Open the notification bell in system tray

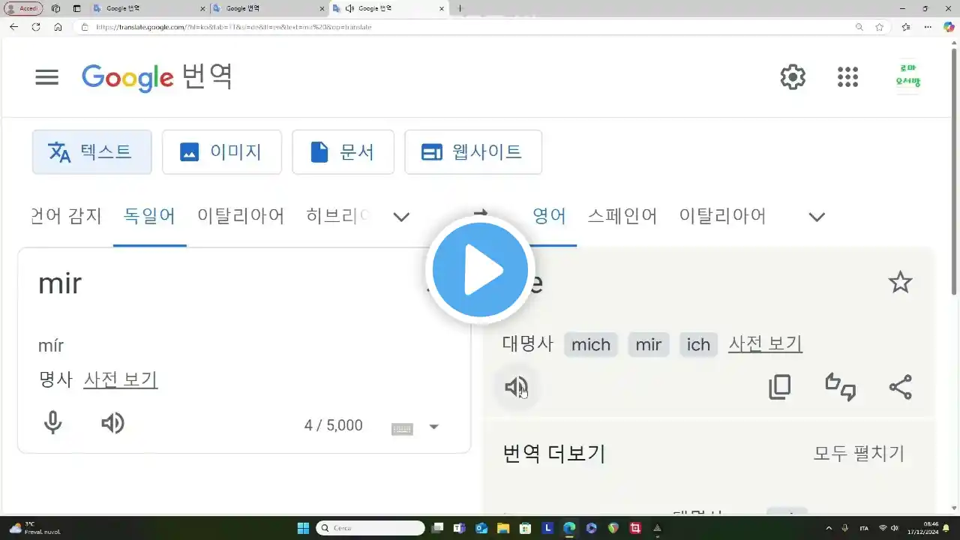click(x=946, y=528)
